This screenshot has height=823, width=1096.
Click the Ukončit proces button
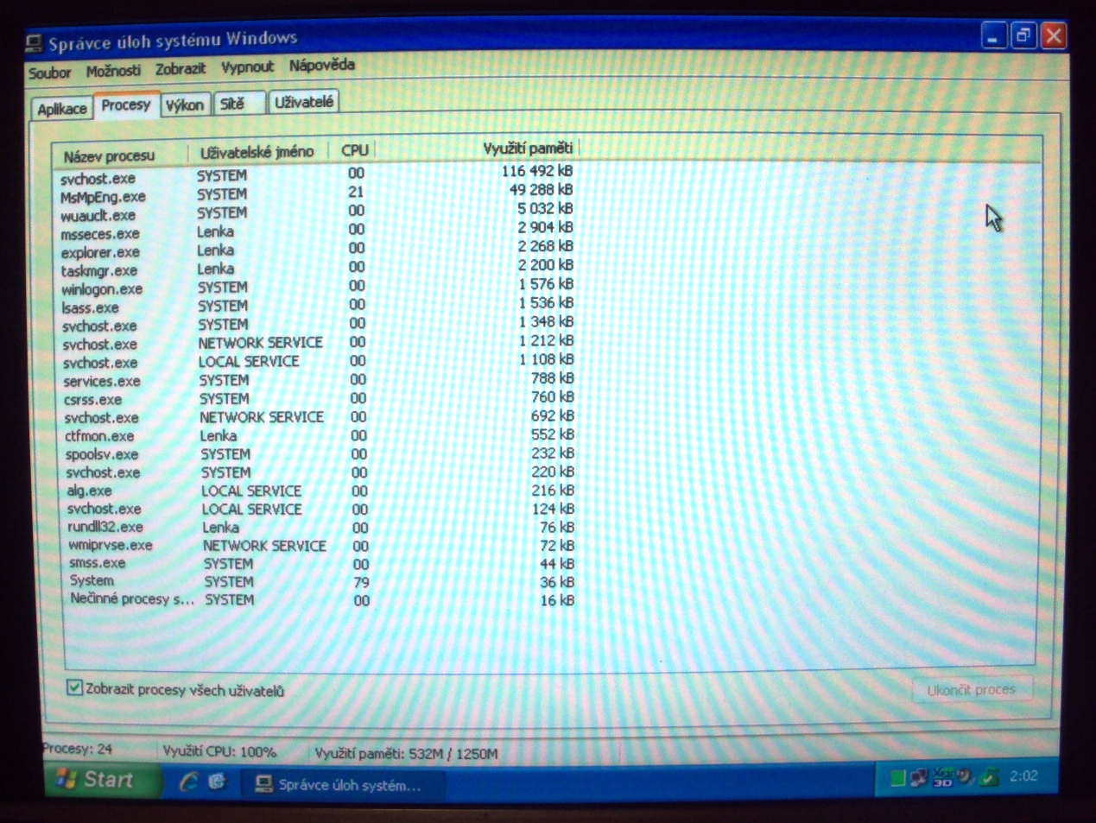coord(971,690)
